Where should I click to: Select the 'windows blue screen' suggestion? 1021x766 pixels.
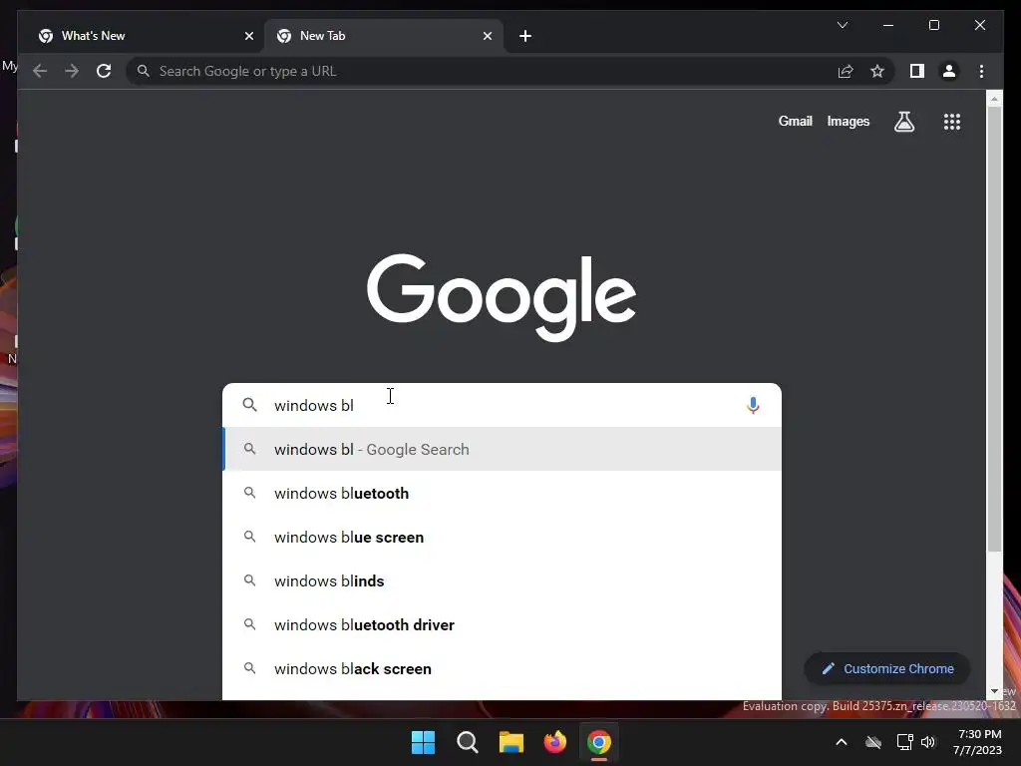pos(503,537)
